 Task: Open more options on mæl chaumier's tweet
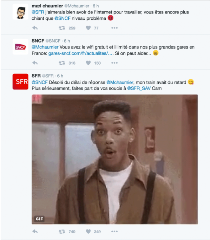(x=114, y=28)
